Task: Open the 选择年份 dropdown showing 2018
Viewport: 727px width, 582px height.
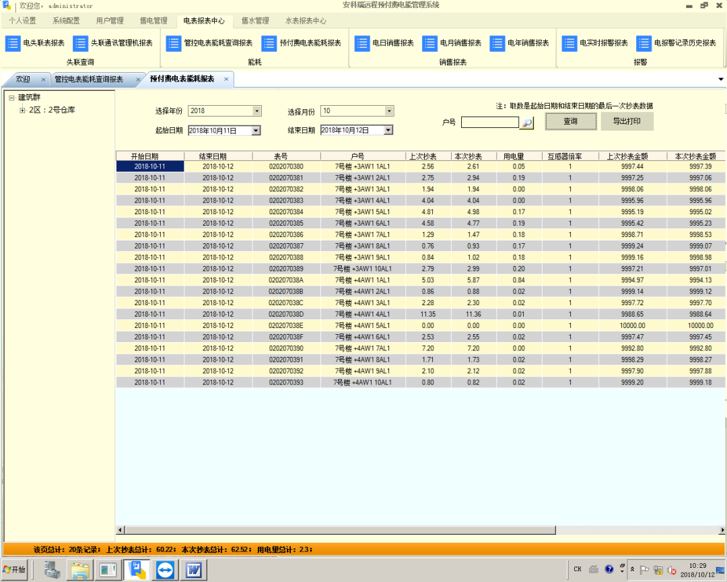Action: coord(256,110)
